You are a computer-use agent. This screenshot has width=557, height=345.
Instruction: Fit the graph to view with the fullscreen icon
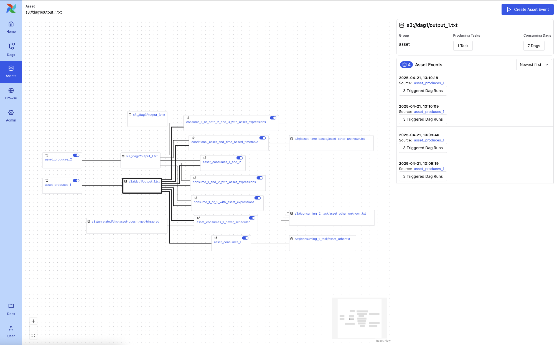pyautogui.click(x=33, y=336)
